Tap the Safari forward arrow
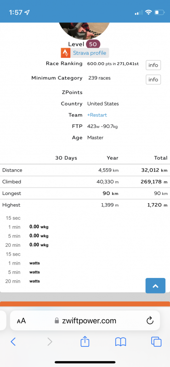 pos(50,342)
